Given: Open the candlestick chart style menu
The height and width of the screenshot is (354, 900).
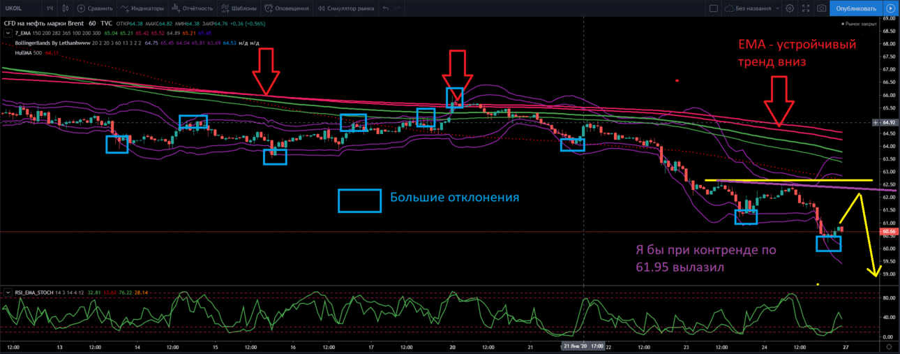Looking at the screenshot, I should (66, 8).
